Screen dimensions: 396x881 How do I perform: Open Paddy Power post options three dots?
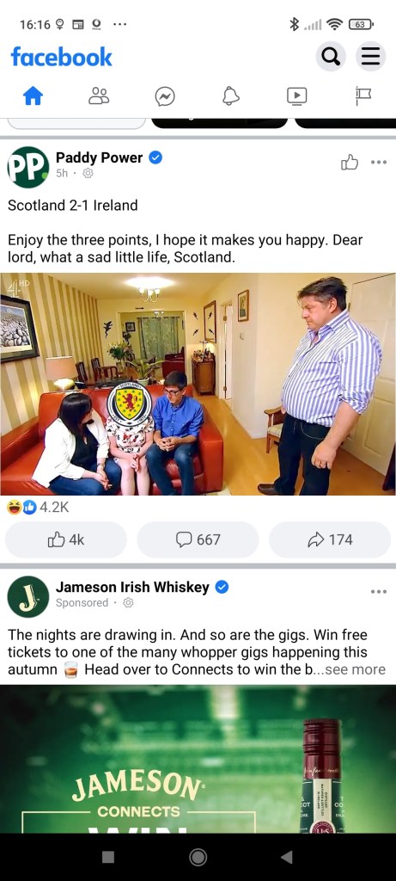coord(379,163)
